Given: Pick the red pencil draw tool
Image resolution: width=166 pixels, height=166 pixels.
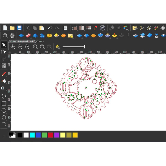Looking at the screenshot, I should (4, 74).
